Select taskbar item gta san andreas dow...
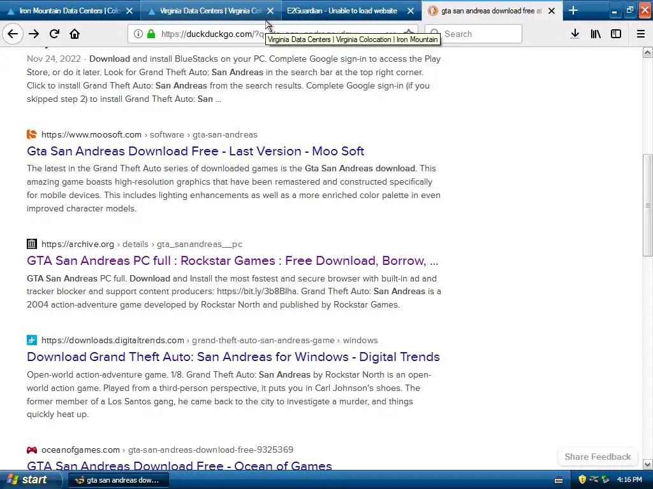 [118, 480]
